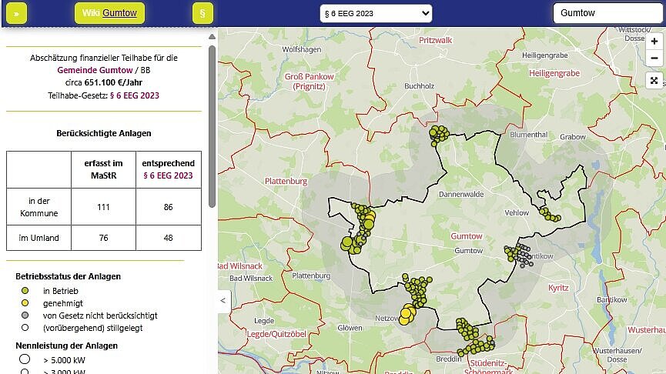Click the Kyritz label on the map
This screenshot has height=374, width=666.
point(557,288)
